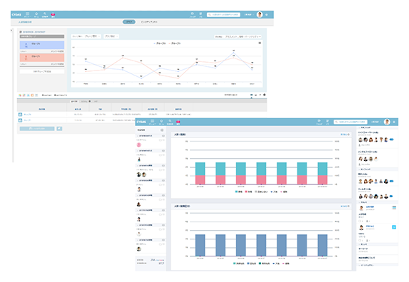Click the orange square icon in the row below the chart
This screenshot has width=409, height=282.
[x=32, y=95]
